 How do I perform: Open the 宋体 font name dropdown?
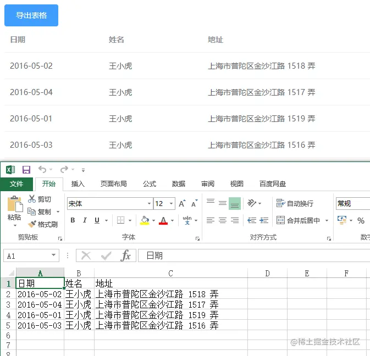149,203
